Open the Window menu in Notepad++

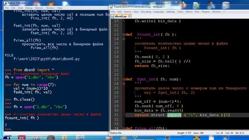point(216,12)
